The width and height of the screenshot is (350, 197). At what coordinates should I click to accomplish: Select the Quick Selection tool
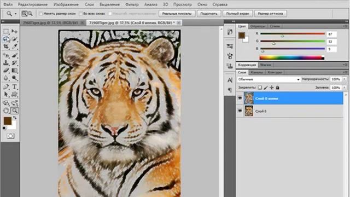point(15,39)
